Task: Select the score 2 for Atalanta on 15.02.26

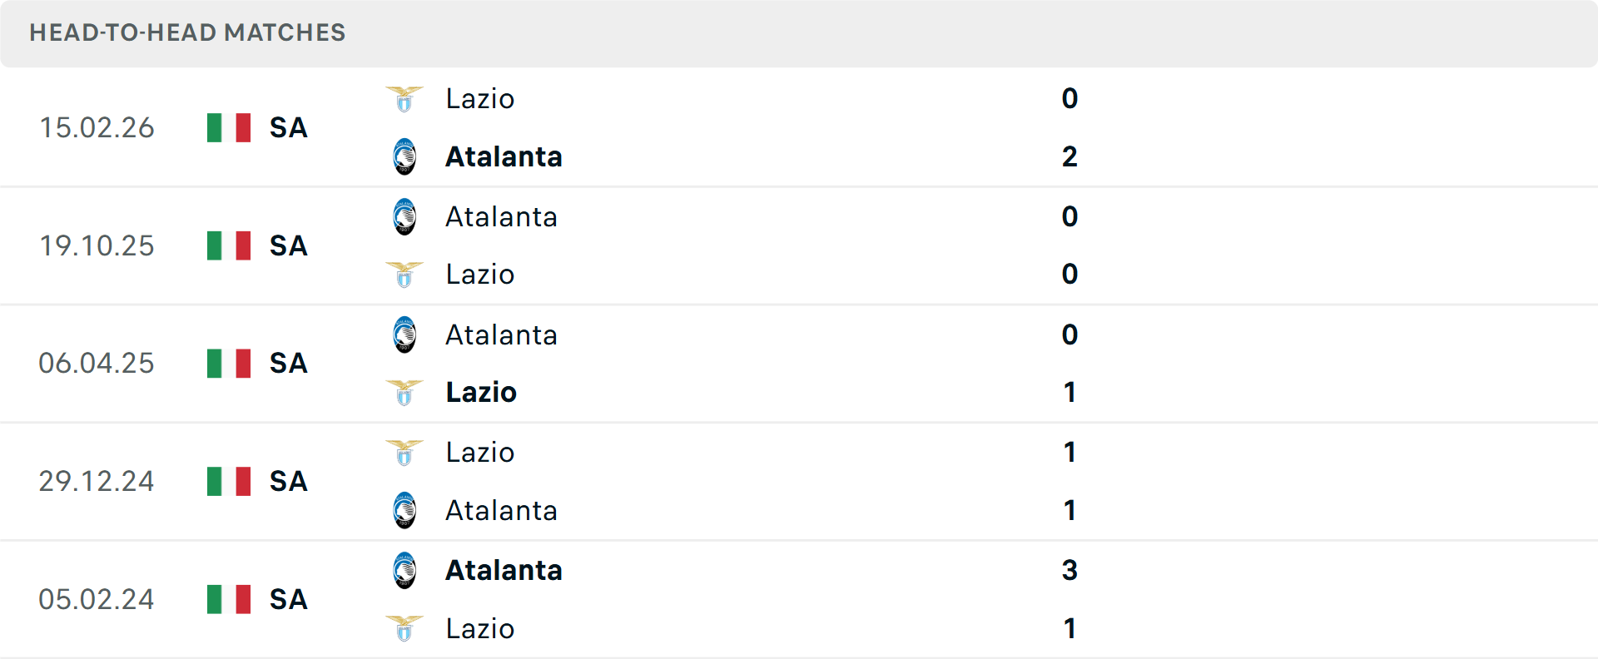Action: click(1070, 156)
